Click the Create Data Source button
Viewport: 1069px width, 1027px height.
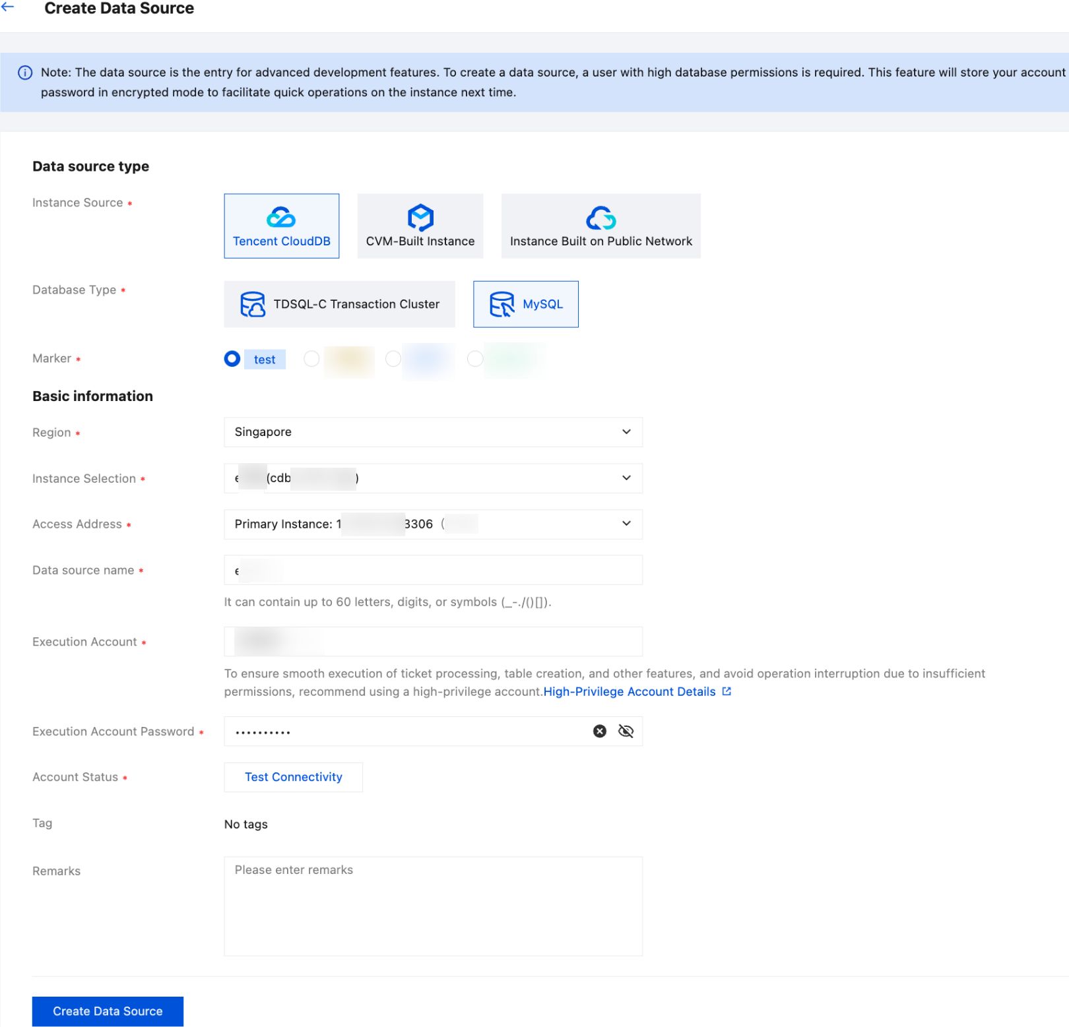point(108,1011)
